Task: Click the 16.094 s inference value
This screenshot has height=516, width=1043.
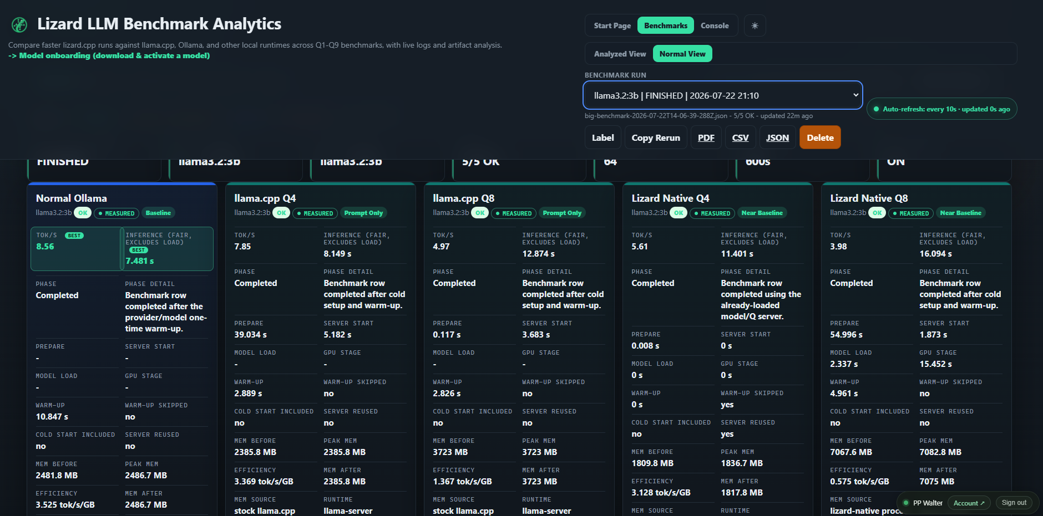Action: [x=935, y=254]
